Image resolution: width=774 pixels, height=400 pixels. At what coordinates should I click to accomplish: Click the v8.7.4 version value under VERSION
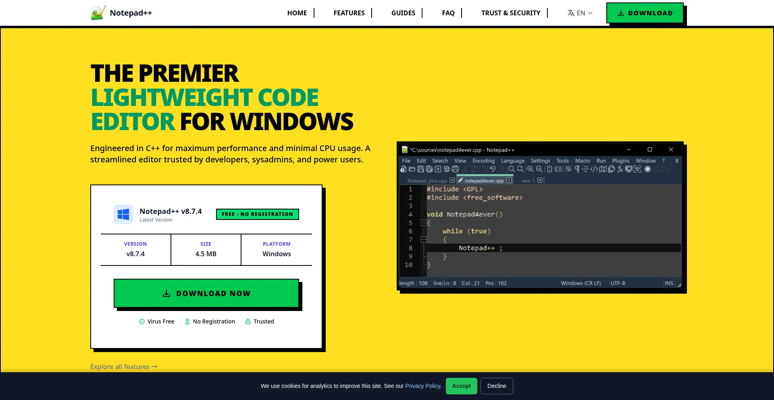pyautogui.click(x=135, y=254)
